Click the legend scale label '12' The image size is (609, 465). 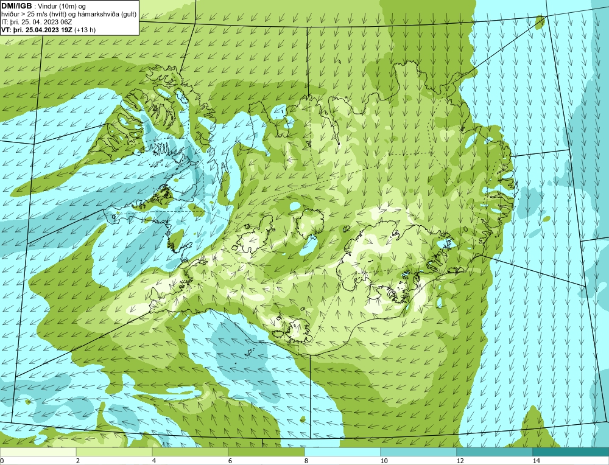(x=460, y=461)
